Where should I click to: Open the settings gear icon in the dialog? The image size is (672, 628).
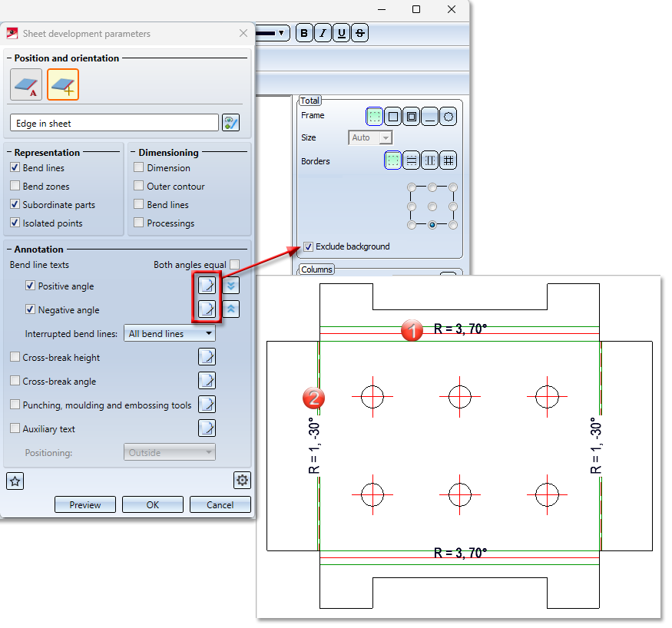[242, 480]
